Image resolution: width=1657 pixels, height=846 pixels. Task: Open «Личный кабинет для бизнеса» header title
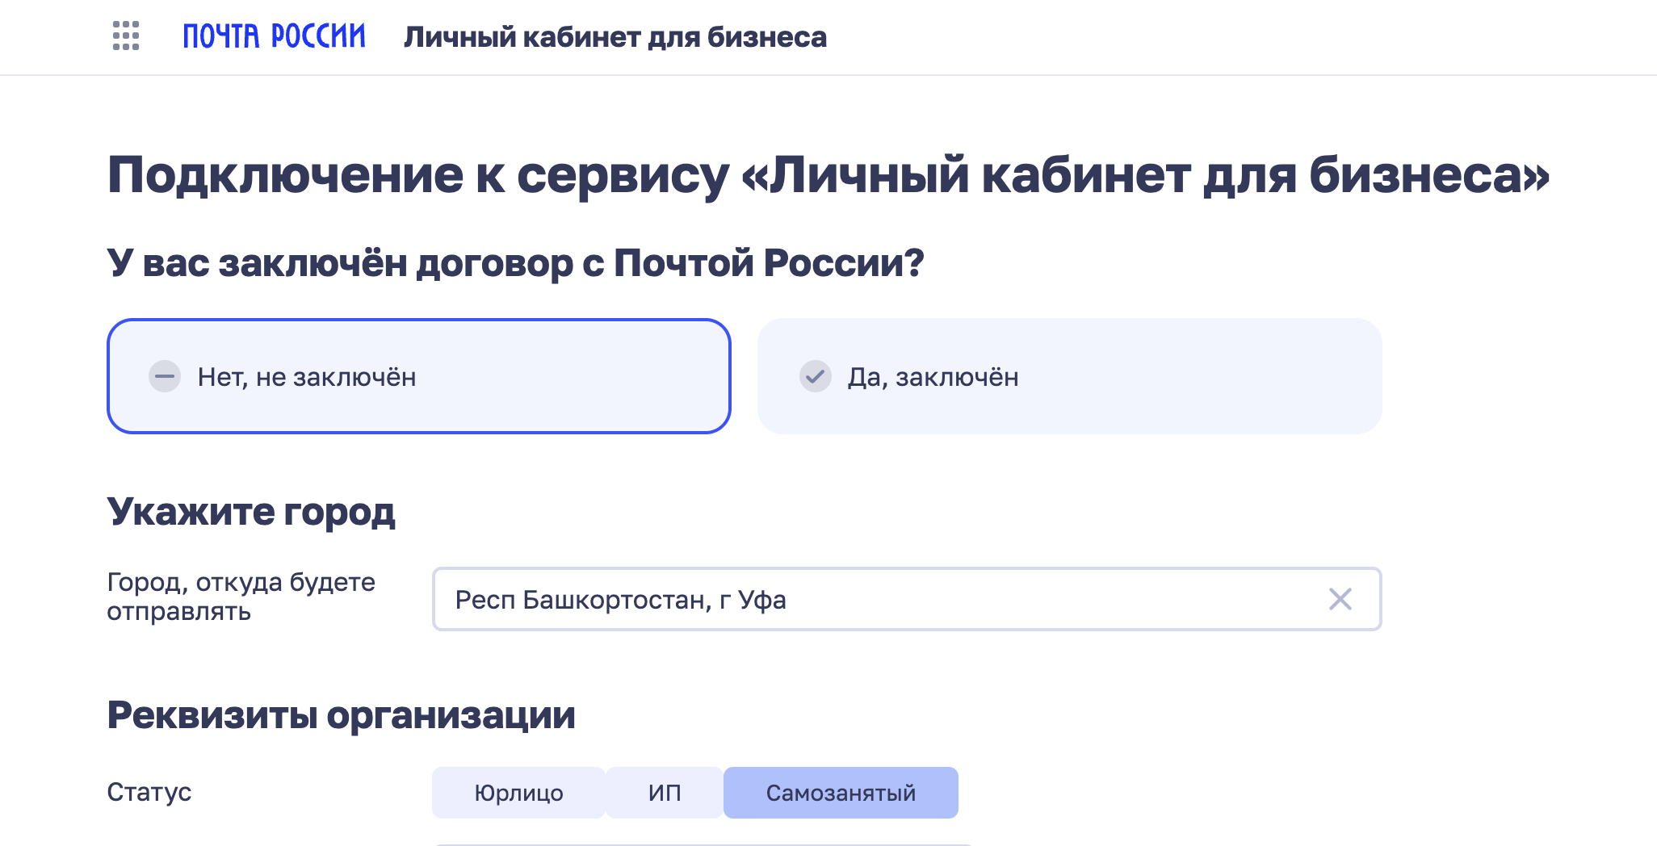coord(615,37)
